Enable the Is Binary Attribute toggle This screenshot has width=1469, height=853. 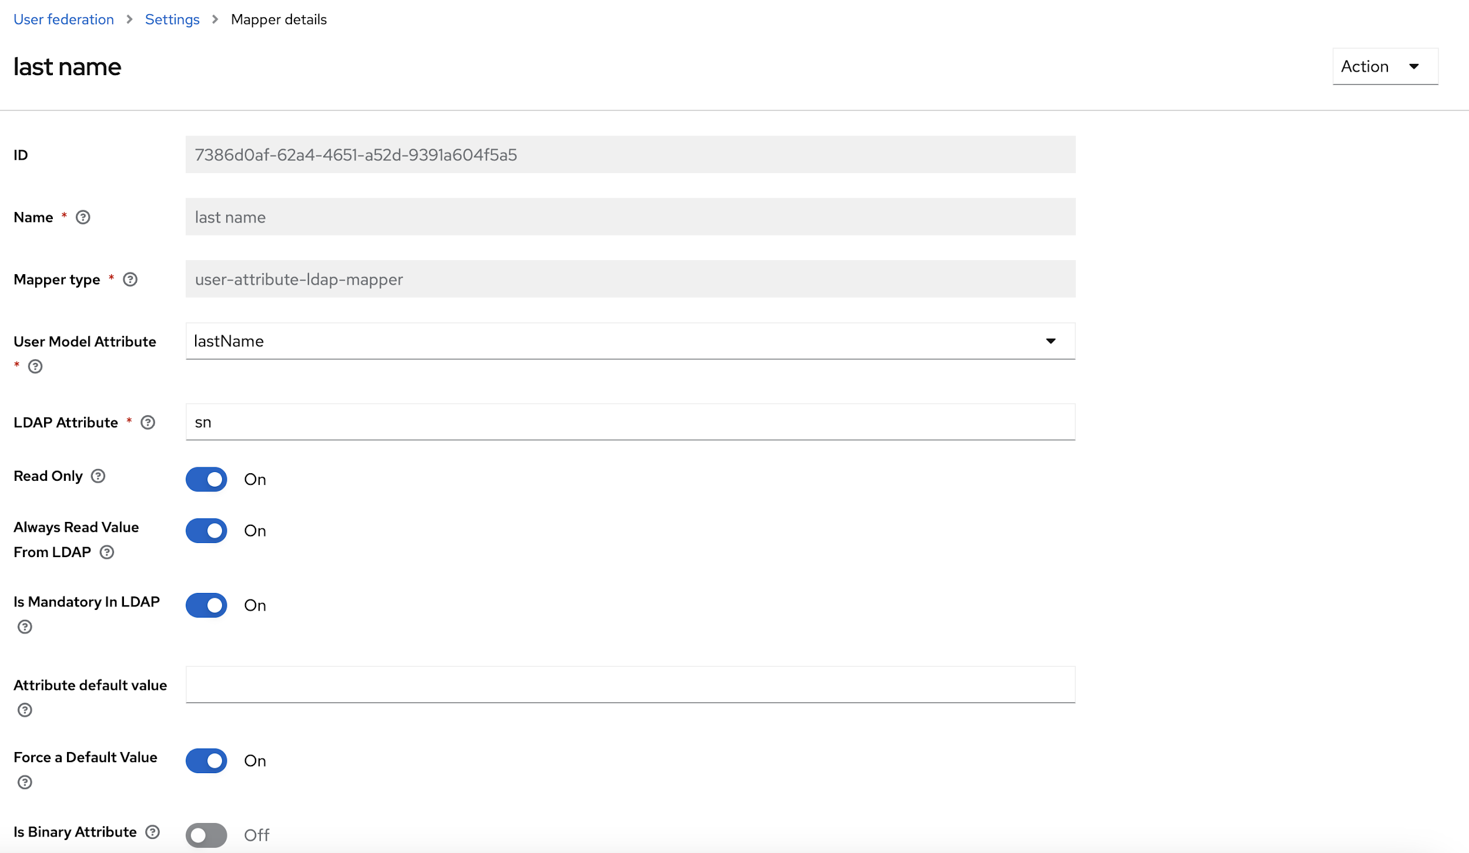point(206,835)
